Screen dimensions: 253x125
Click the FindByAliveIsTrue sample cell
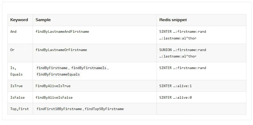94,86
